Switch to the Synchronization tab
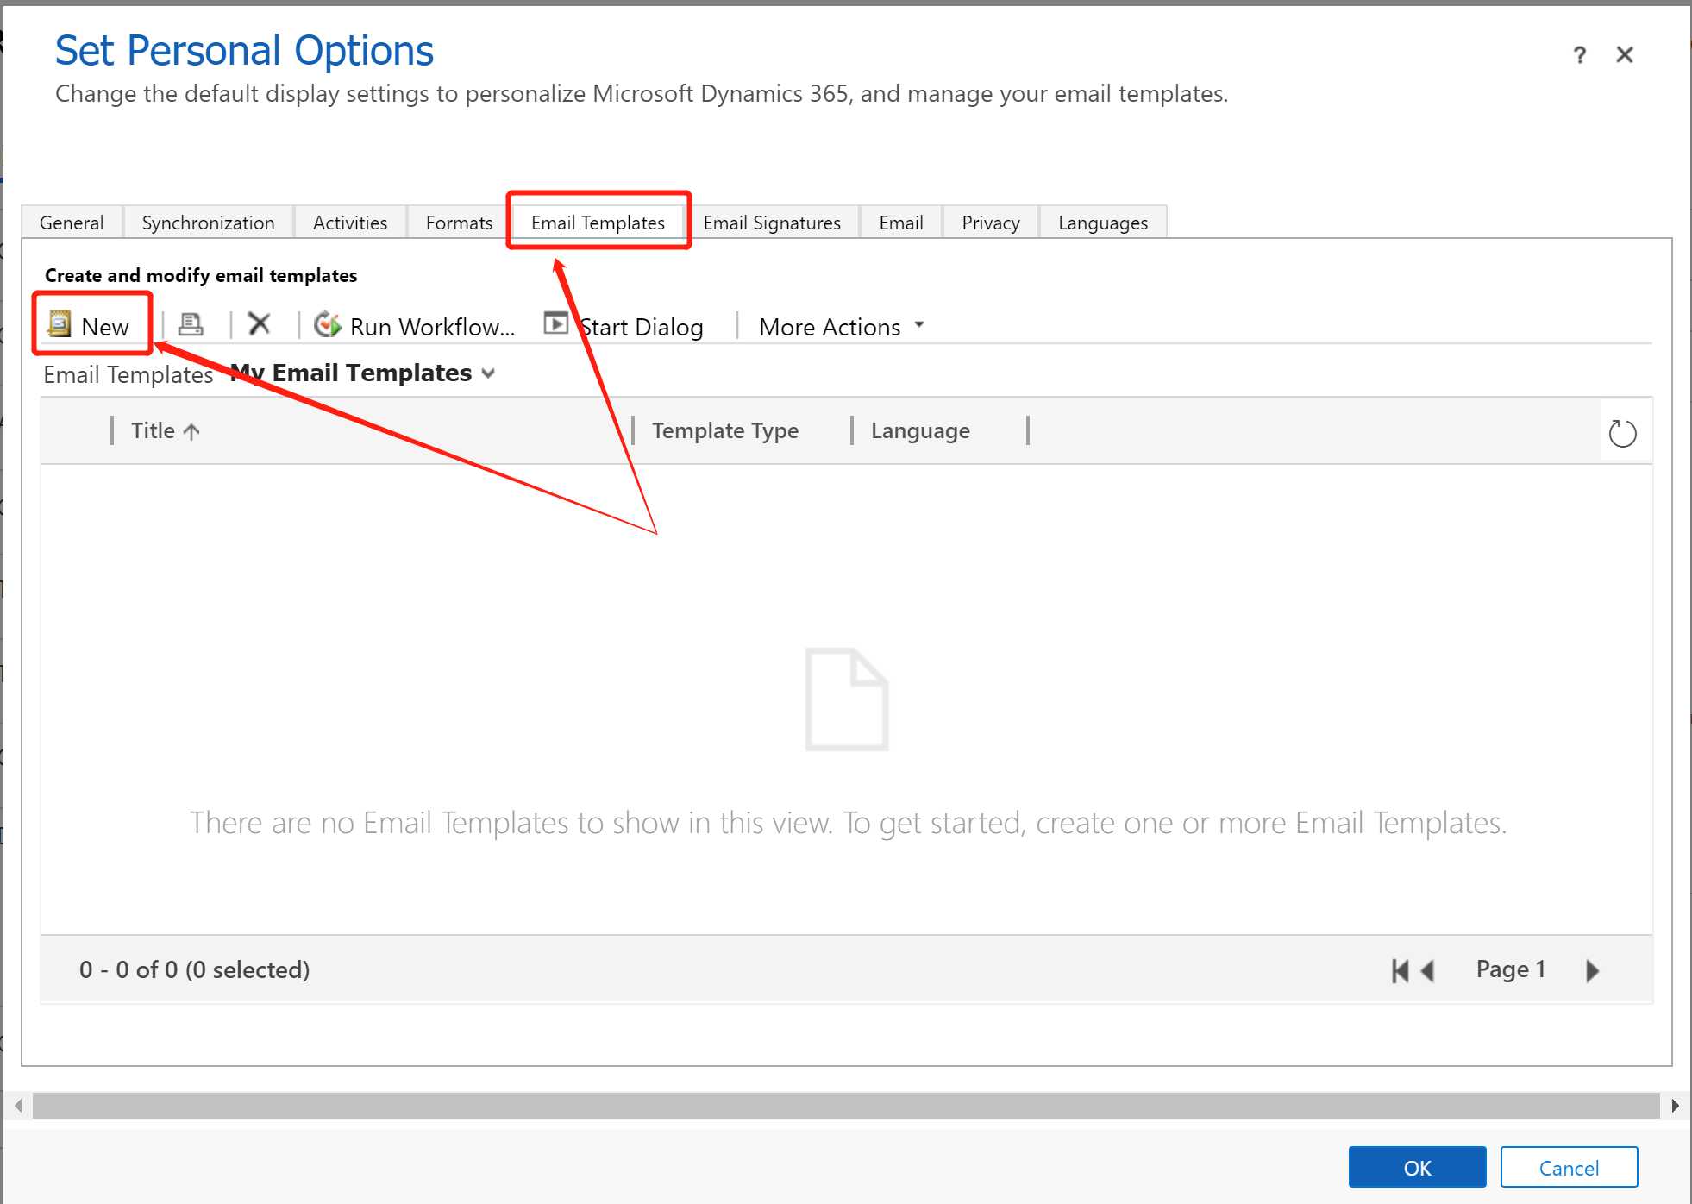The height and width of the screenshot is (1204, 1692). [x=208, y=223]
